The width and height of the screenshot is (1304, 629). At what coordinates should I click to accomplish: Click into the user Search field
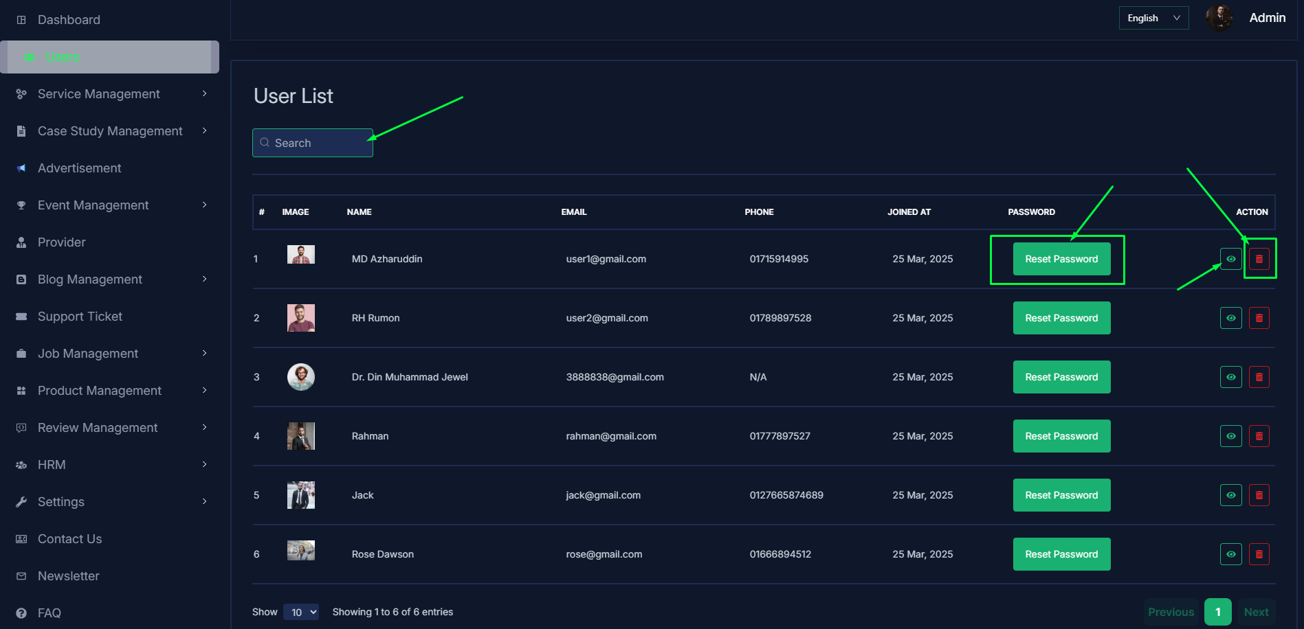tap(313, 143)
